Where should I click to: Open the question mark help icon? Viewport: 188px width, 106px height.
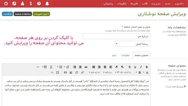coord(39,3)
